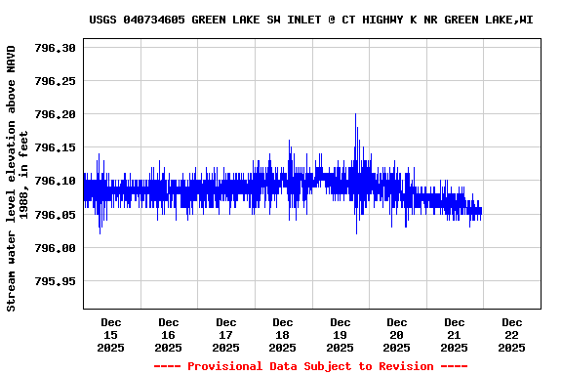The image size is (562, 375).
Task: Click the Dec 15 2025 date label
Action: coord(111,335)
